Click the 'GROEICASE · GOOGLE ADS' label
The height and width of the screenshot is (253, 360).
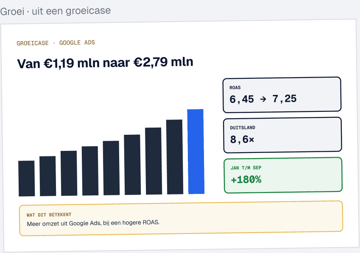pyautogui.click(x=56, y=43)
